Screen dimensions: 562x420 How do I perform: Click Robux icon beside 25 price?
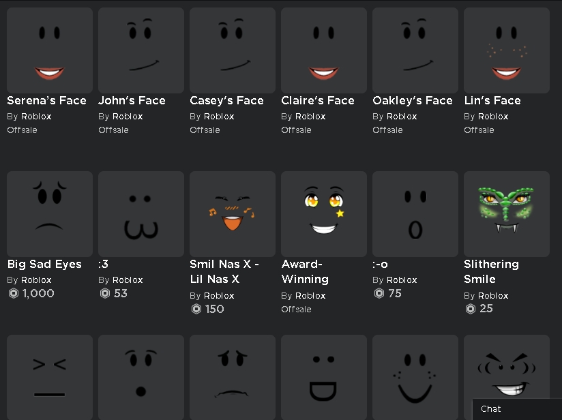(x=471, y=309)
